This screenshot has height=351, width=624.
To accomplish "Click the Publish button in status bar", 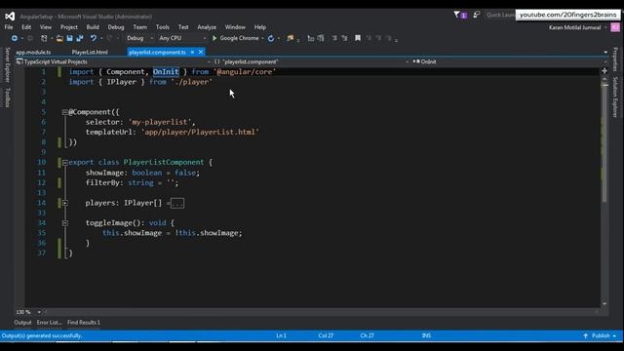I will tap(601, 335).
